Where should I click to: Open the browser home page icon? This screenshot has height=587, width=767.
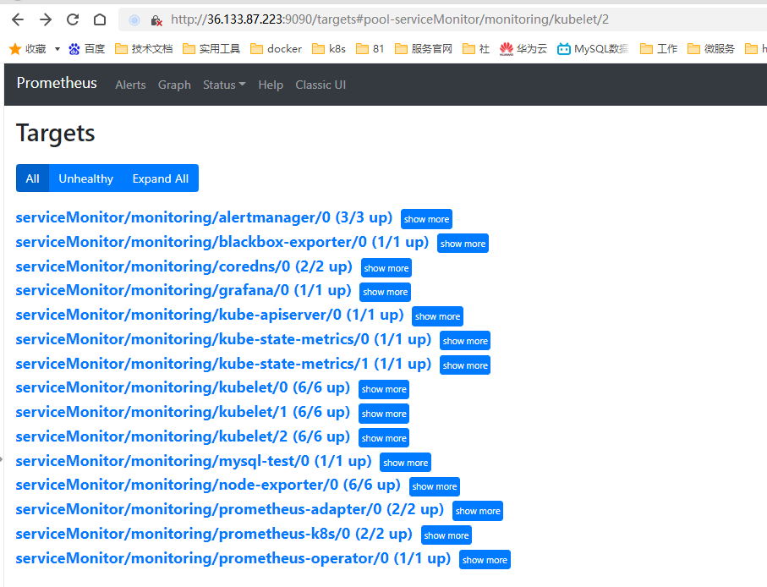[x=100, y=19]
